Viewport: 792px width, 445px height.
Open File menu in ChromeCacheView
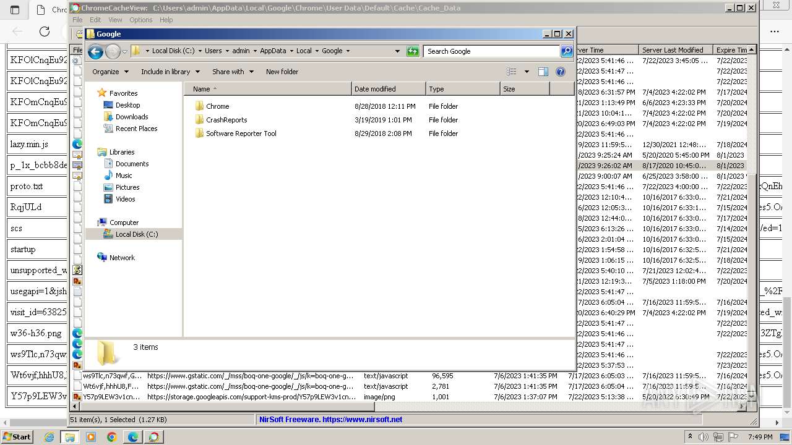click(77, 20)
